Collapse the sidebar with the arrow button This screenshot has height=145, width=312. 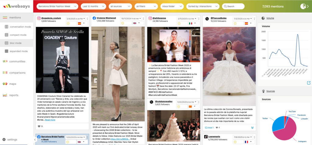(x=35, y=140)
